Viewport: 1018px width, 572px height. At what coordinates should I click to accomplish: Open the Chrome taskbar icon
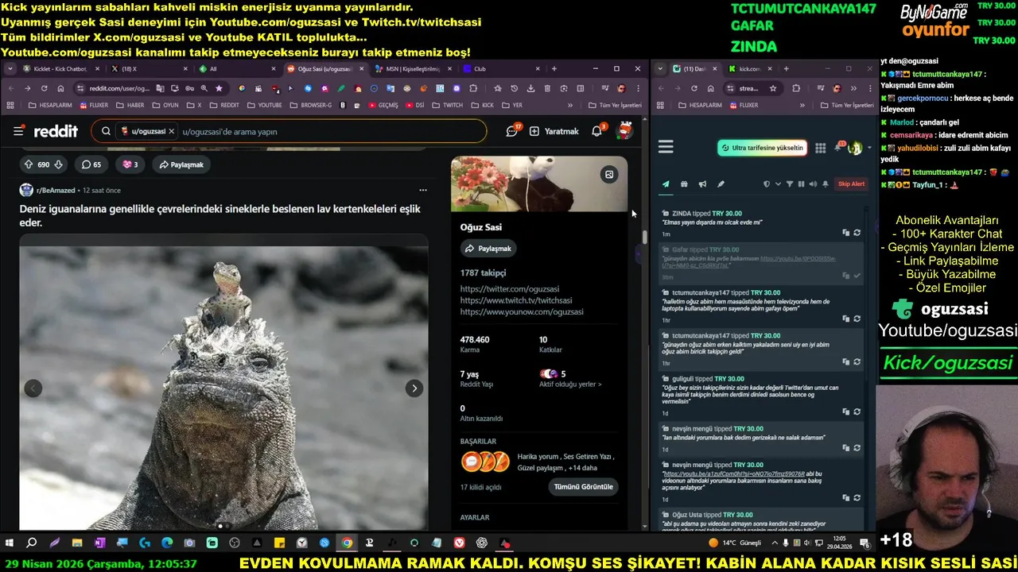click(347, 543)
